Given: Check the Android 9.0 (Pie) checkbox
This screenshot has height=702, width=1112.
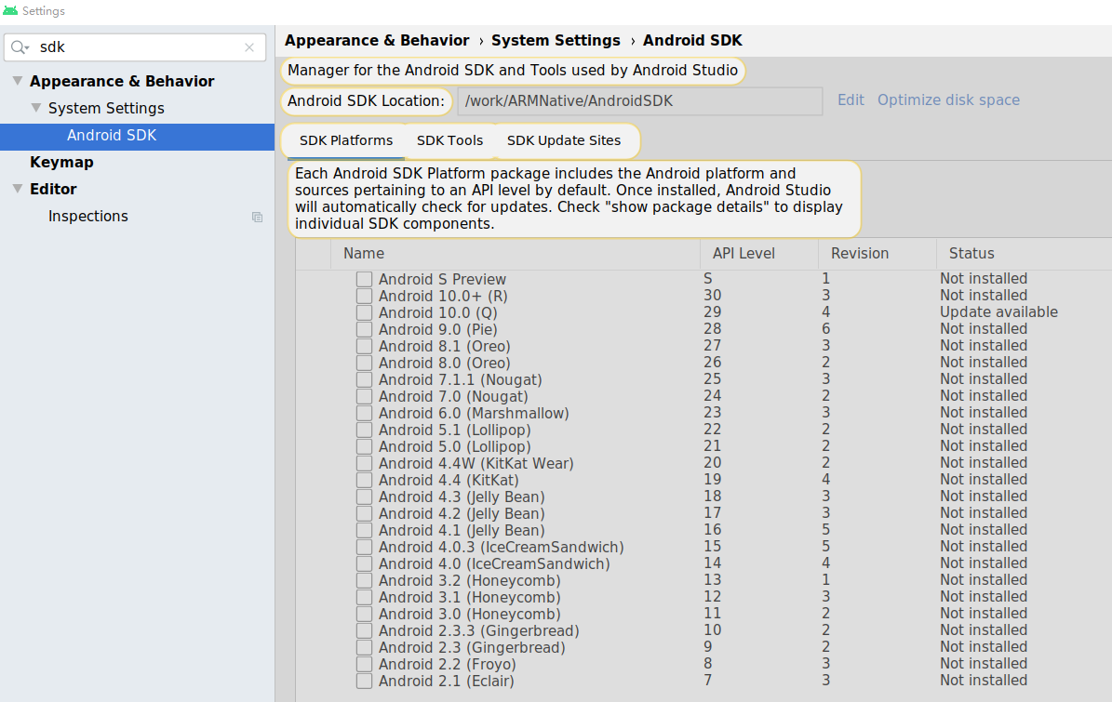Looking at the screenshot, I should [364, 329].
